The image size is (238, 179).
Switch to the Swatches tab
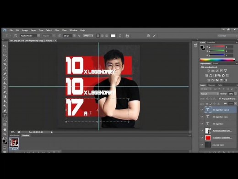coord(211,42)
